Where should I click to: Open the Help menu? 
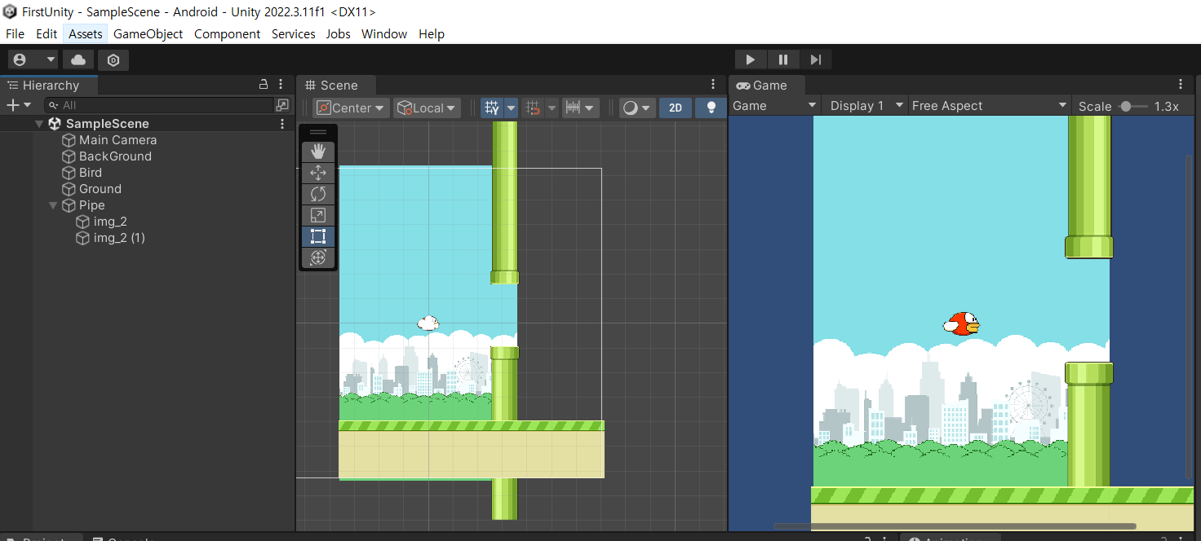tap(432, 33)
